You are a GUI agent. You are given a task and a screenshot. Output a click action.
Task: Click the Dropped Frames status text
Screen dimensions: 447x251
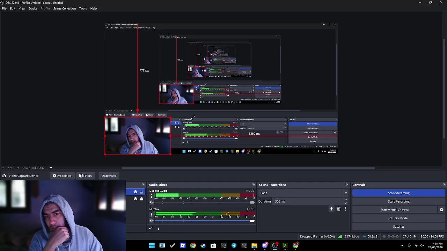point(317,236)
